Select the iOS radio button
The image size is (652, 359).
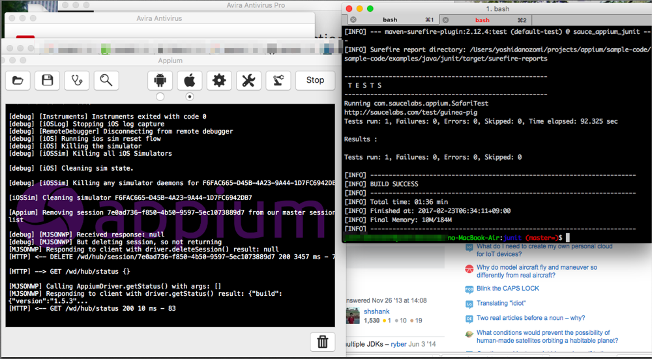point(190,96)
